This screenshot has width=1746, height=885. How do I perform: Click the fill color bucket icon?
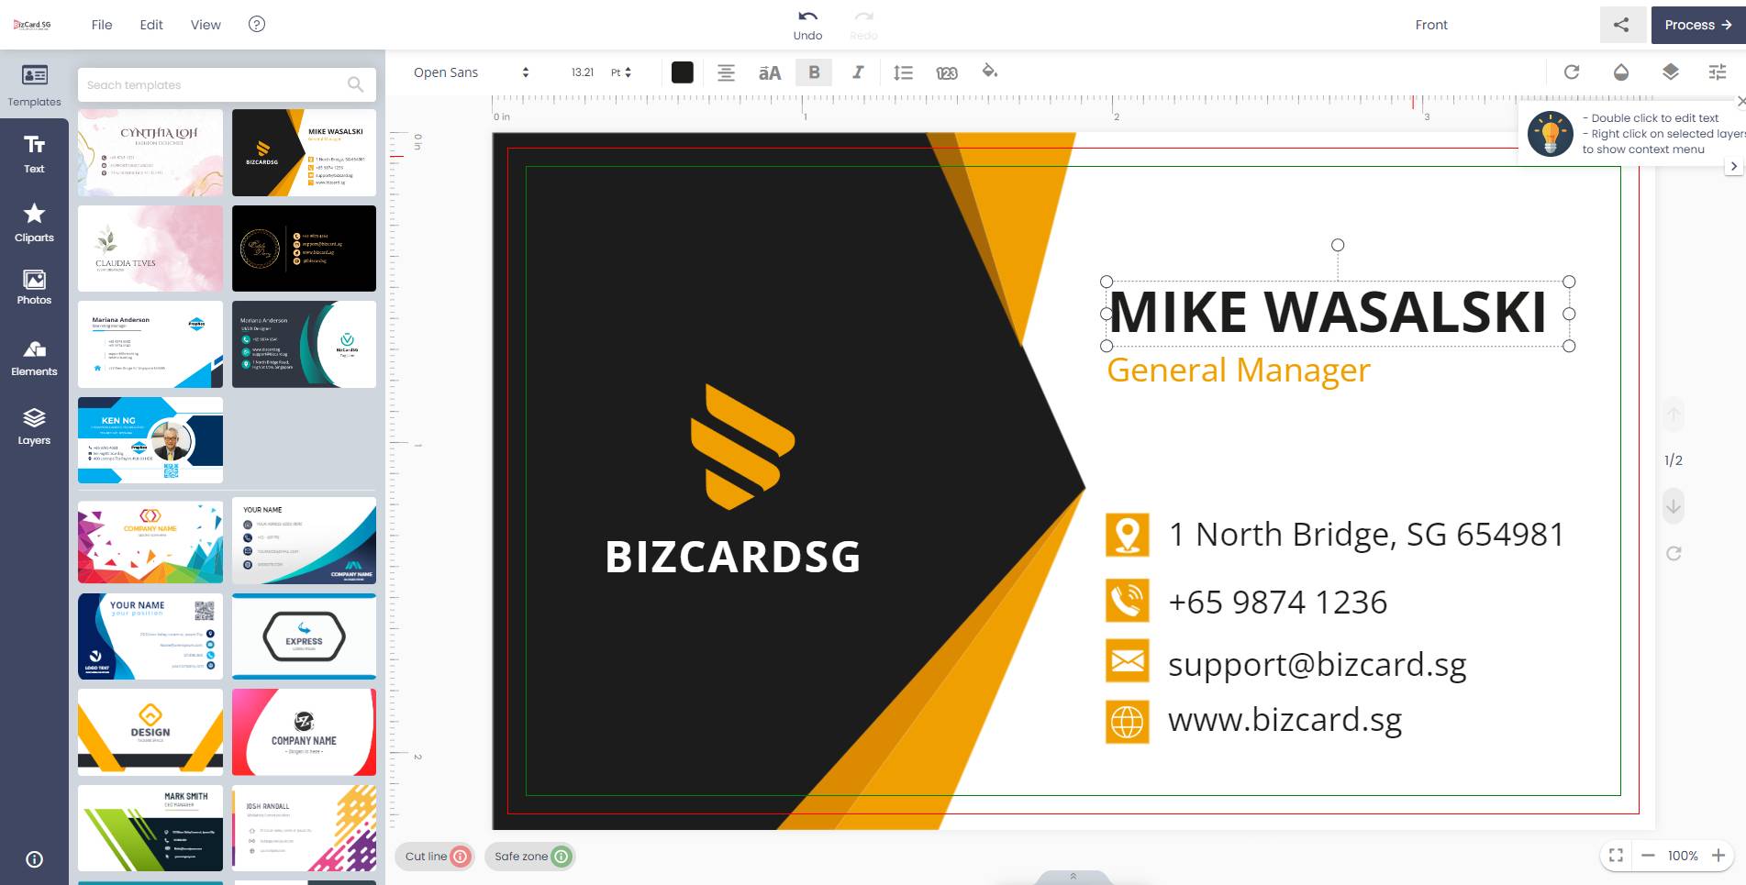989,72
